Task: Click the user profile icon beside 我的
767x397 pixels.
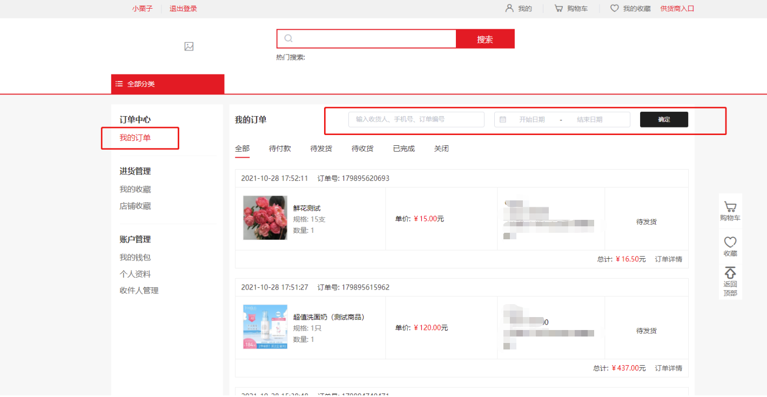Action: tap(509, 9)
